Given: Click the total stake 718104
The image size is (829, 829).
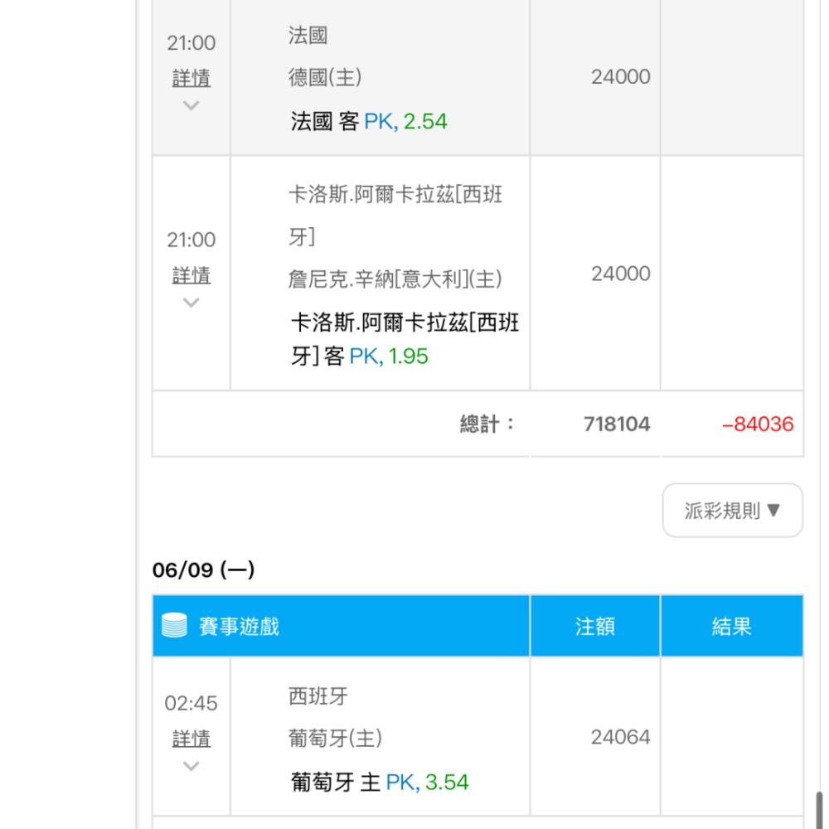Looking at the screenshot, I should [x=616, y=424].
